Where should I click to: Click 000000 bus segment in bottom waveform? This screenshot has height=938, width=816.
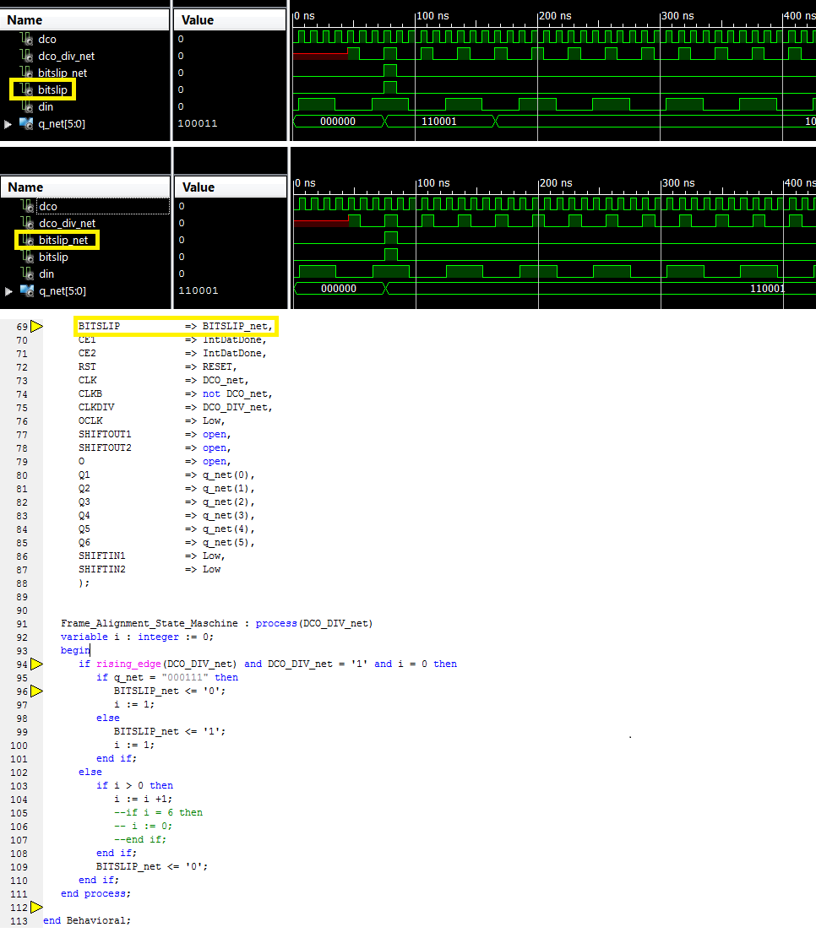(339, 289)
